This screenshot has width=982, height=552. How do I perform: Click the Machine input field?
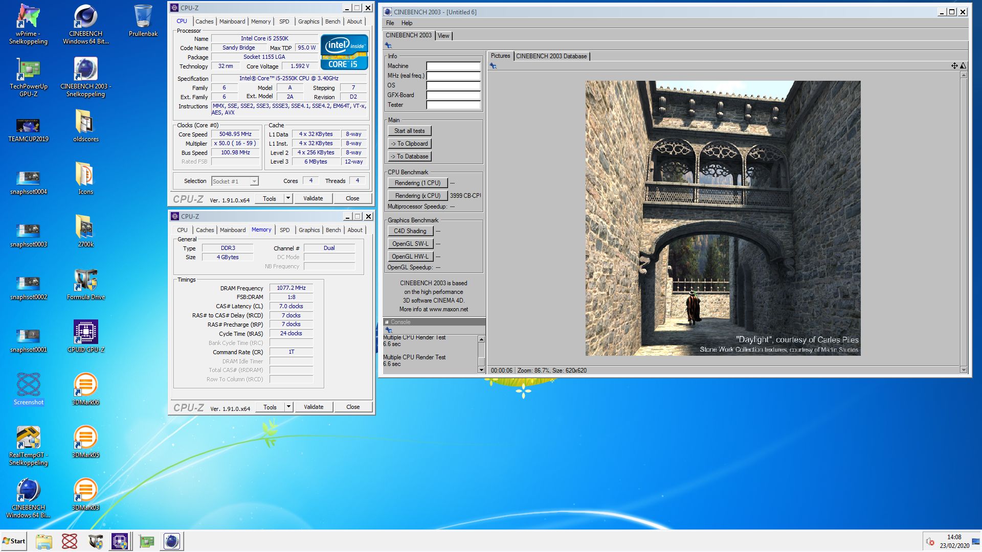coord(453,66)
